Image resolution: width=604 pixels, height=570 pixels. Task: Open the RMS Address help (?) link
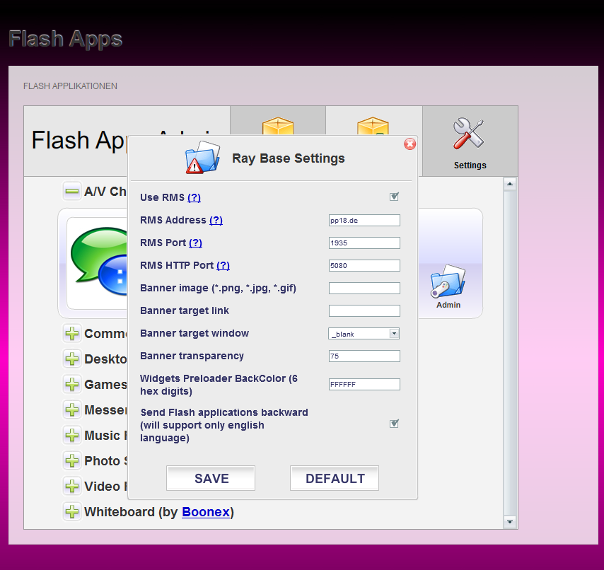coord(216,220)
